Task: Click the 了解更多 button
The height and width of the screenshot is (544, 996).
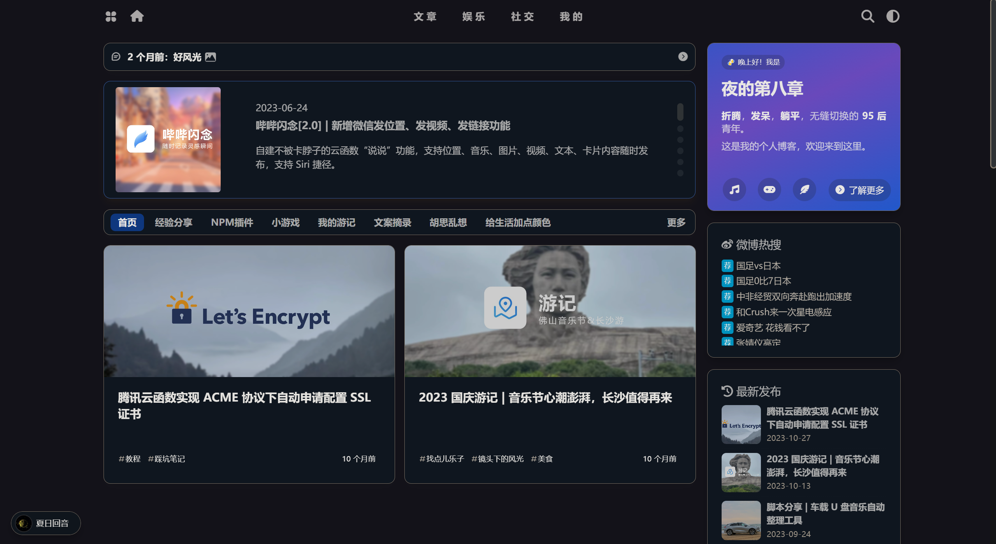Action: (859, 190)
